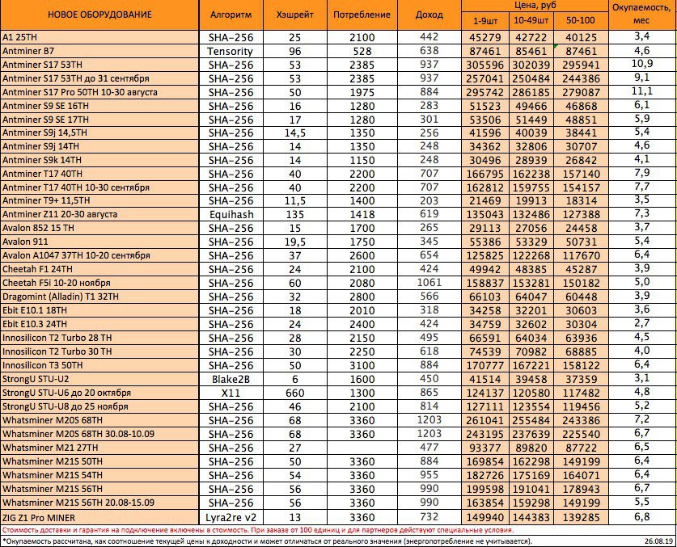The image size is (677, 547).
Task: Click the 'Cheetah F1 24TH' cell
Action: [99, 269]
